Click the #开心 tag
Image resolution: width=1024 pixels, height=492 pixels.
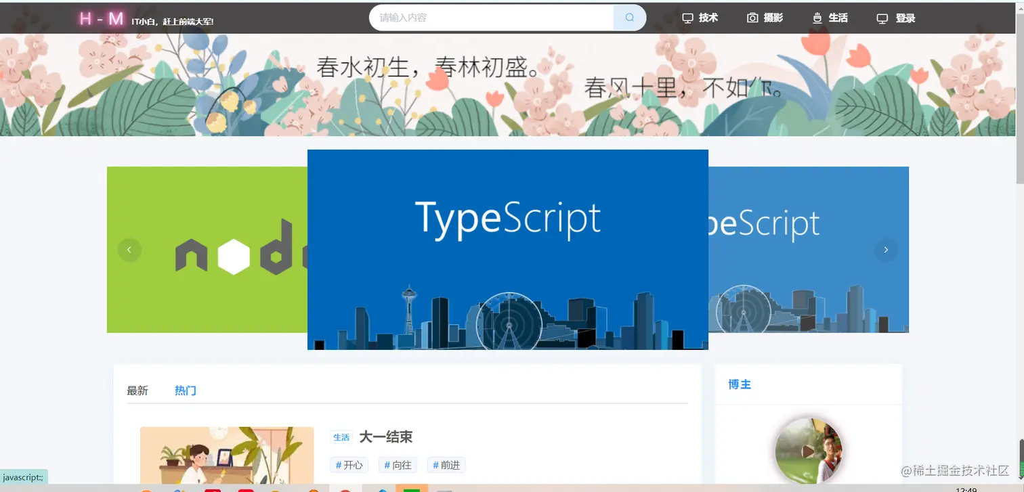pos(349,465)
